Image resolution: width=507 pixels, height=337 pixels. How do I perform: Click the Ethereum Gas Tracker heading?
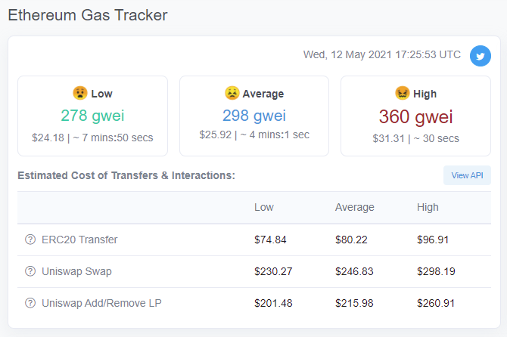88,15
